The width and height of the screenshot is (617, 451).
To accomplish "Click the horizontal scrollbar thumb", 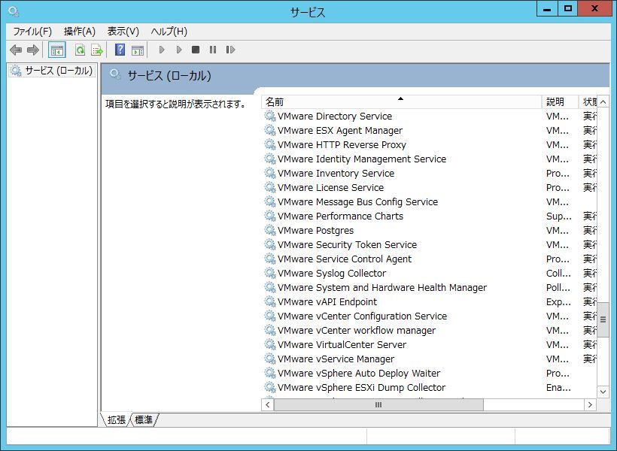I will [378, 404].
